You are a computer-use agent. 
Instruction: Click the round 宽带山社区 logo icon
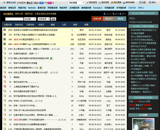point(4,3)
